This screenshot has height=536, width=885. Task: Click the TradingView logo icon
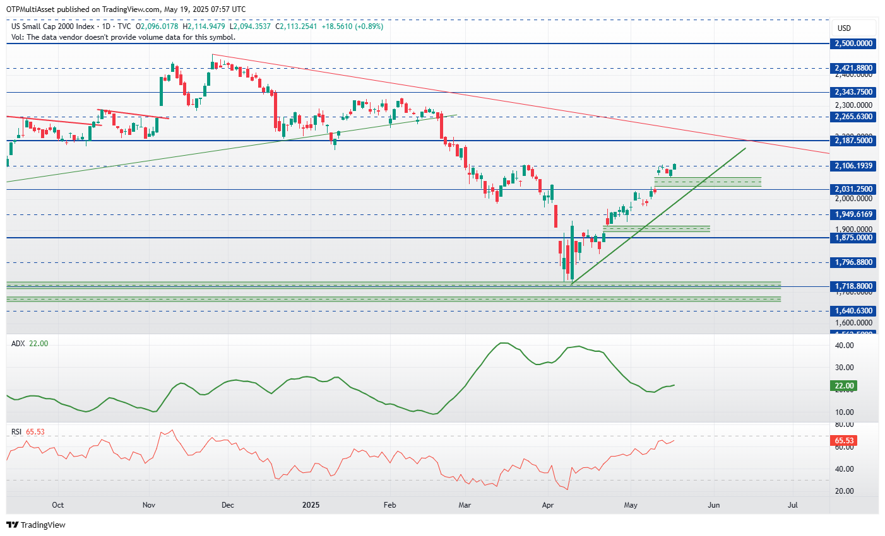click(x=13, y=525)
